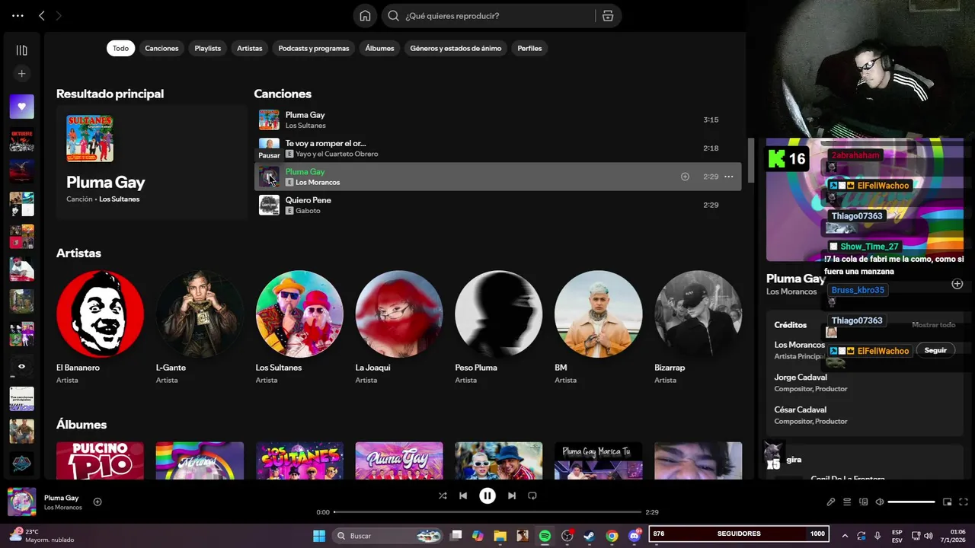Viewport: 975px width, 548px height.
Task: Open Steam from the taskbar
Action: tap(590, 536)
